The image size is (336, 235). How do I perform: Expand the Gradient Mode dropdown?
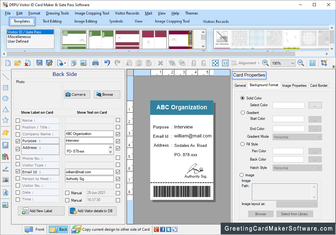point(297,137)
